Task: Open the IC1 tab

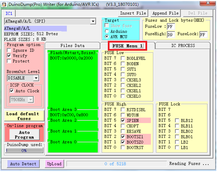Action: 9,14
